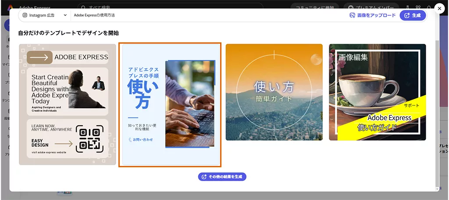Click コミュニティに参加 button in background header

pyautogui.click(x=315, y=7)
